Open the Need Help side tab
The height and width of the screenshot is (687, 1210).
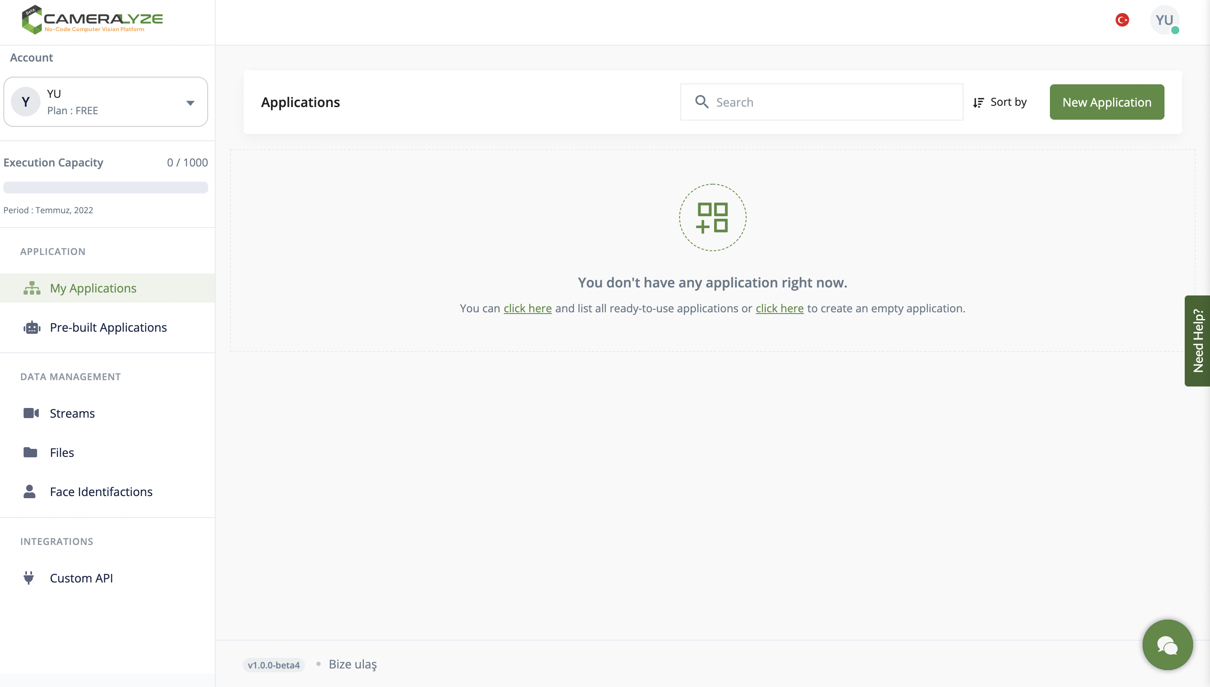[1198, 341]
